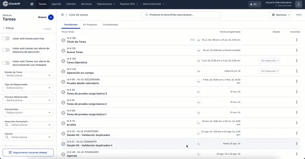The image size is (305, 159).
Task: Click Lista de tareas breadcrumb
Action: pos(79,15)
